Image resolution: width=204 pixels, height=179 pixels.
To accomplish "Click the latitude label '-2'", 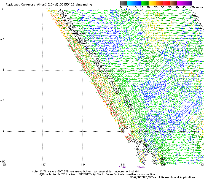I will click(2, 39).
